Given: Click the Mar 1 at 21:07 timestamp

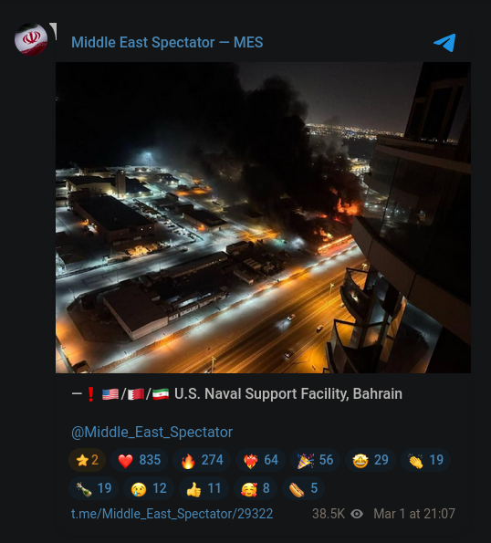Looking at the screenshot, I should (x=414, y=514).
